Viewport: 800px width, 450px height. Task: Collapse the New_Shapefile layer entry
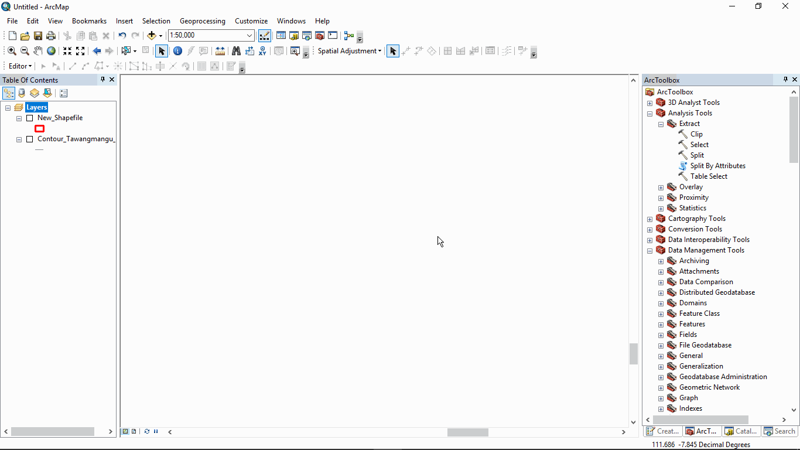pyautogui.click(x=19, y=118)
